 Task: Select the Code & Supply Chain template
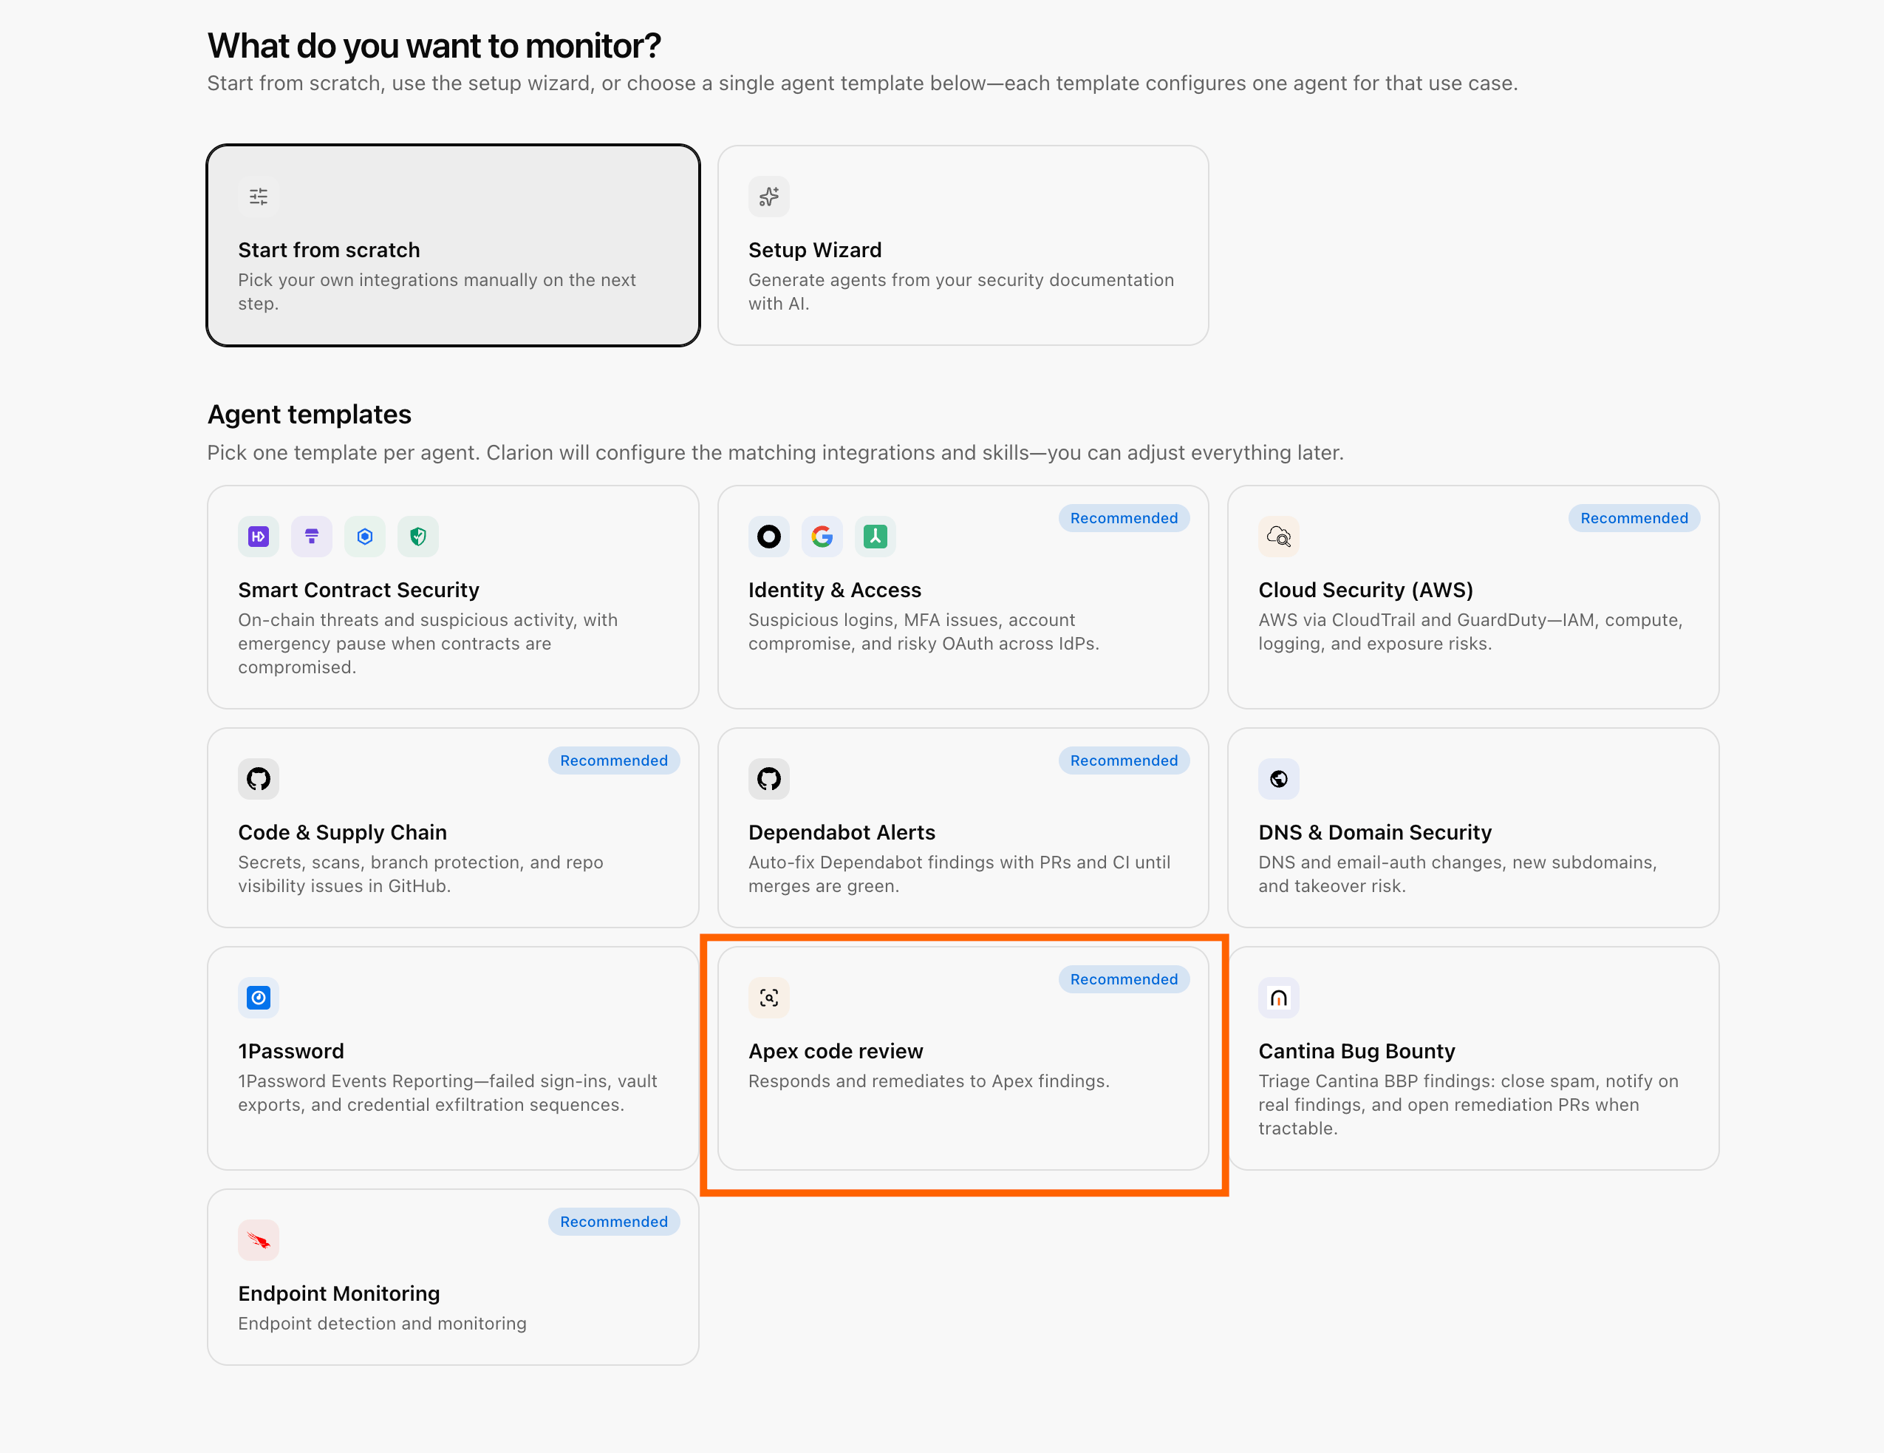(x=453, y=828)
